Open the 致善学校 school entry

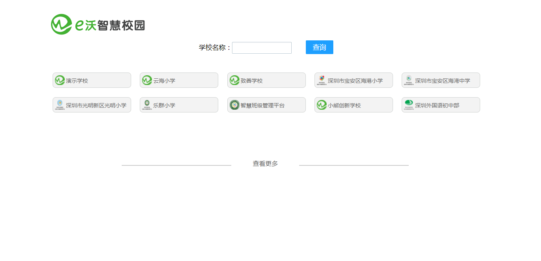click(267, 80)
